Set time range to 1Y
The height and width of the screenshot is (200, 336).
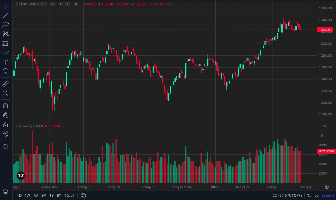52,195
